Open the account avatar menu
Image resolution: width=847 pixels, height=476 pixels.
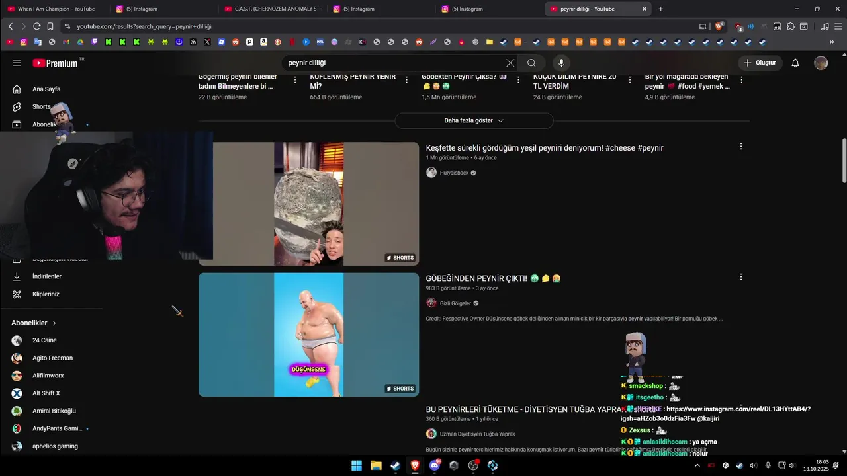pos(821,63)
